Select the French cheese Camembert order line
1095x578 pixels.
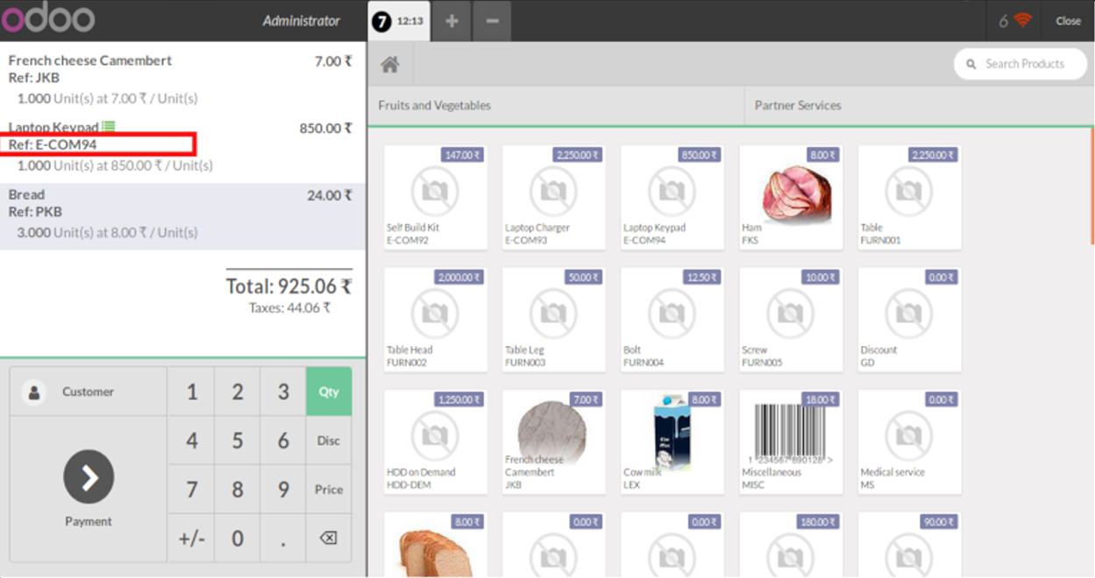pyautogui.click(x=182, y=79)
